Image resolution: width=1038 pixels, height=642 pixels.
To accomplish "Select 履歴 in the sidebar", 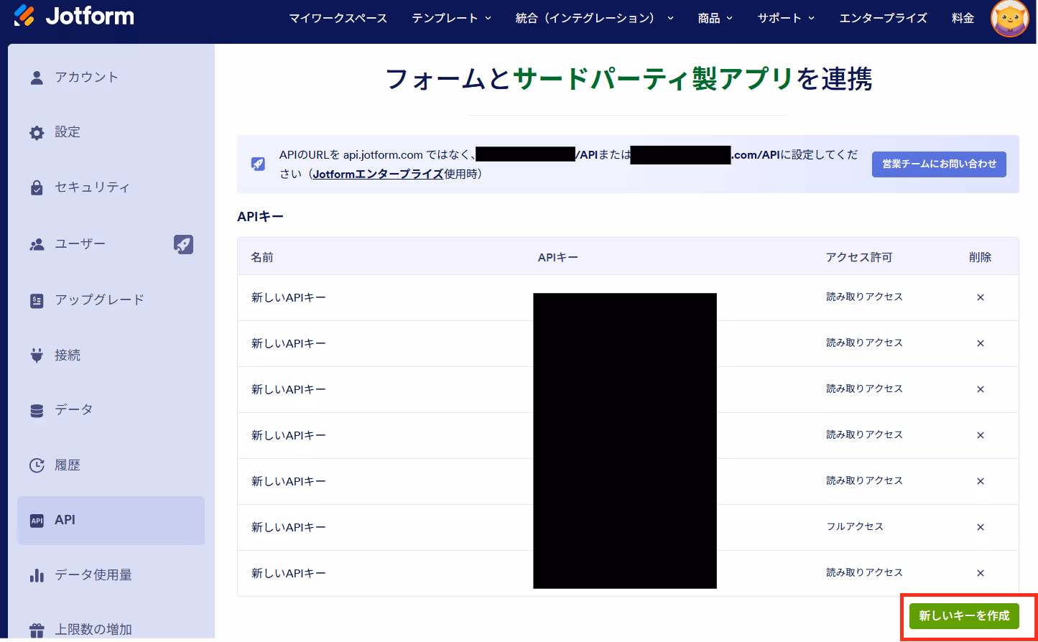I will tap(111, 465).
